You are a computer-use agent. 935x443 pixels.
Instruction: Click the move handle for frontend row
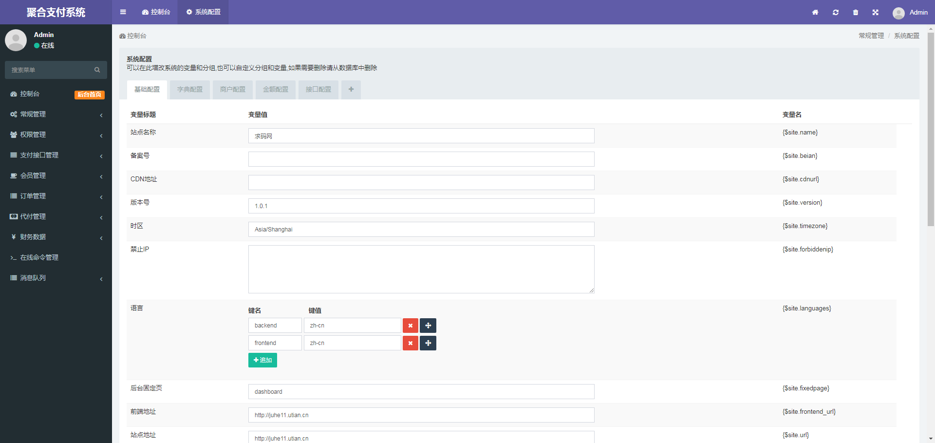coord(428,343)
